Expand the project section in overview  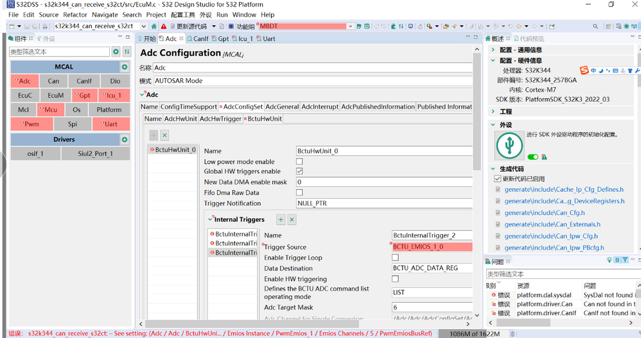click(493, 112)
